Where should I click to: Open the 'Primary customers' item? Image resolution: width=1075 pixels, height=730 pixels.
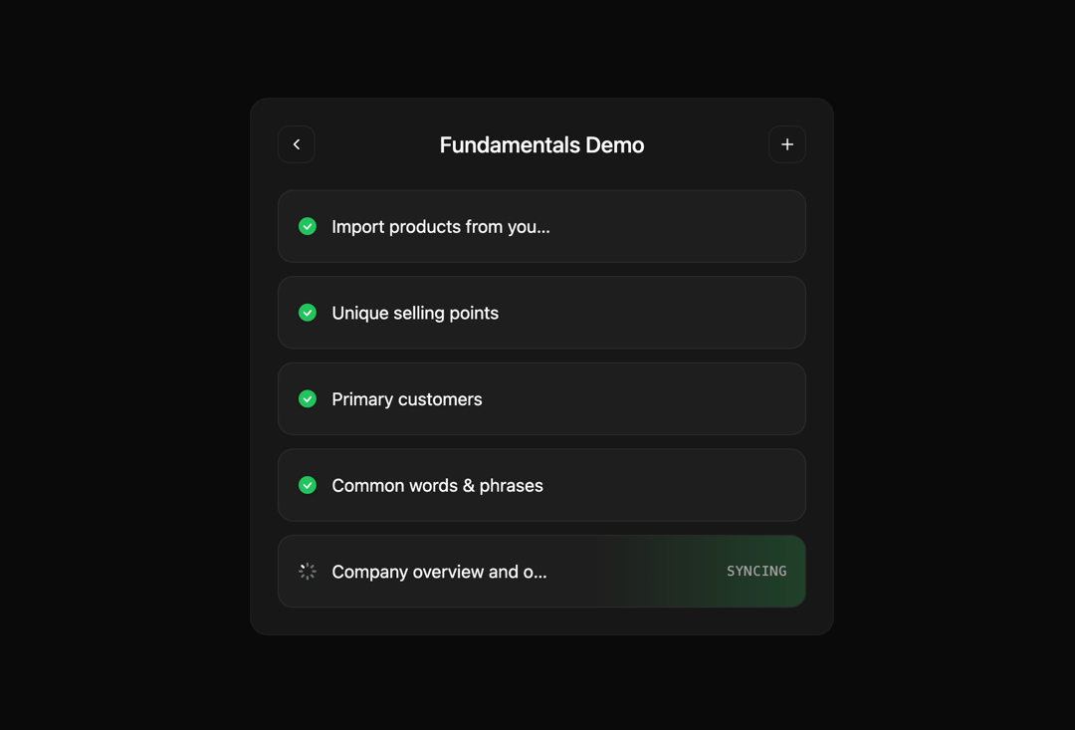[541, 399]
